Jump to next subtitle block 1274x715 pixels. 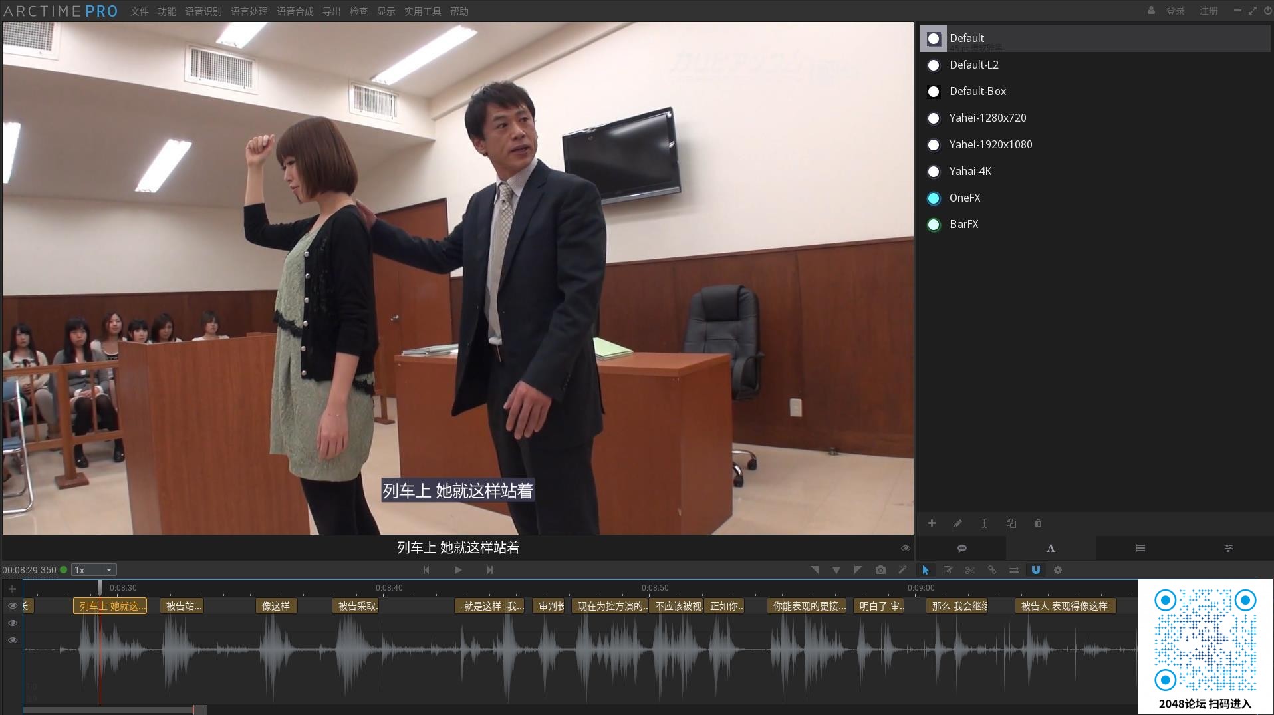tap(490, 570)
